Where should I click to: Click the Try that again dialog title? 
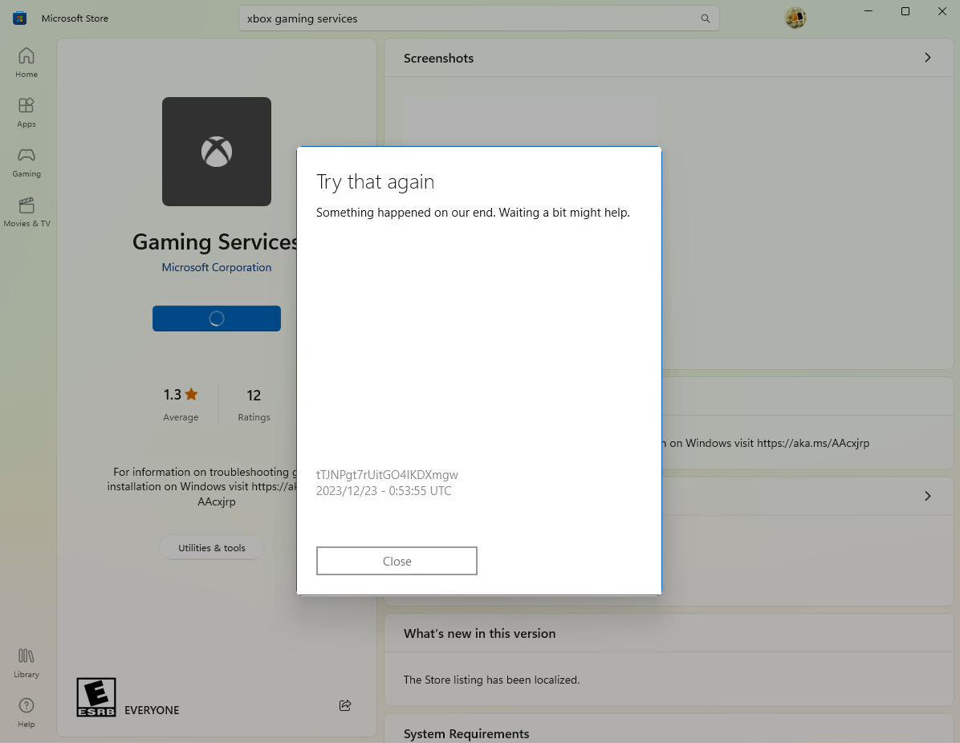(376, 182)
